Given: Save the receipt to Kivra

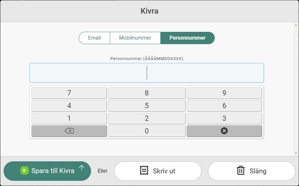Looking at the screenshot, I should click(47, 171).
